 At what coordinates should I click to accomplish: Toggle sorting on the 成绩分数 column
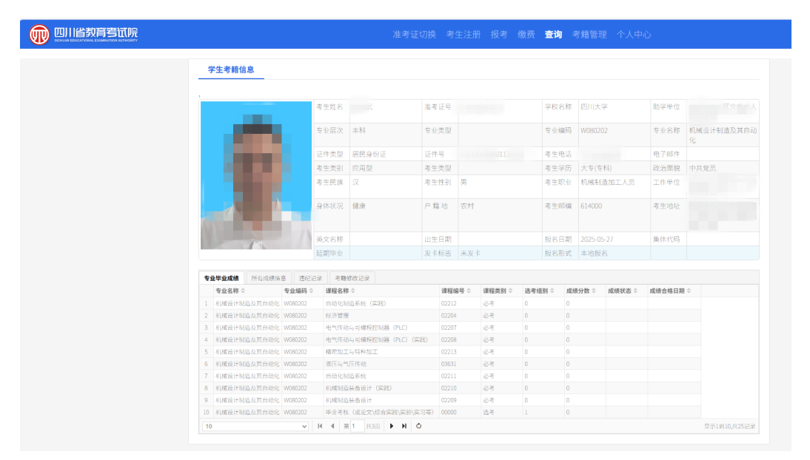pyautogui.click(x=593, y=291)
